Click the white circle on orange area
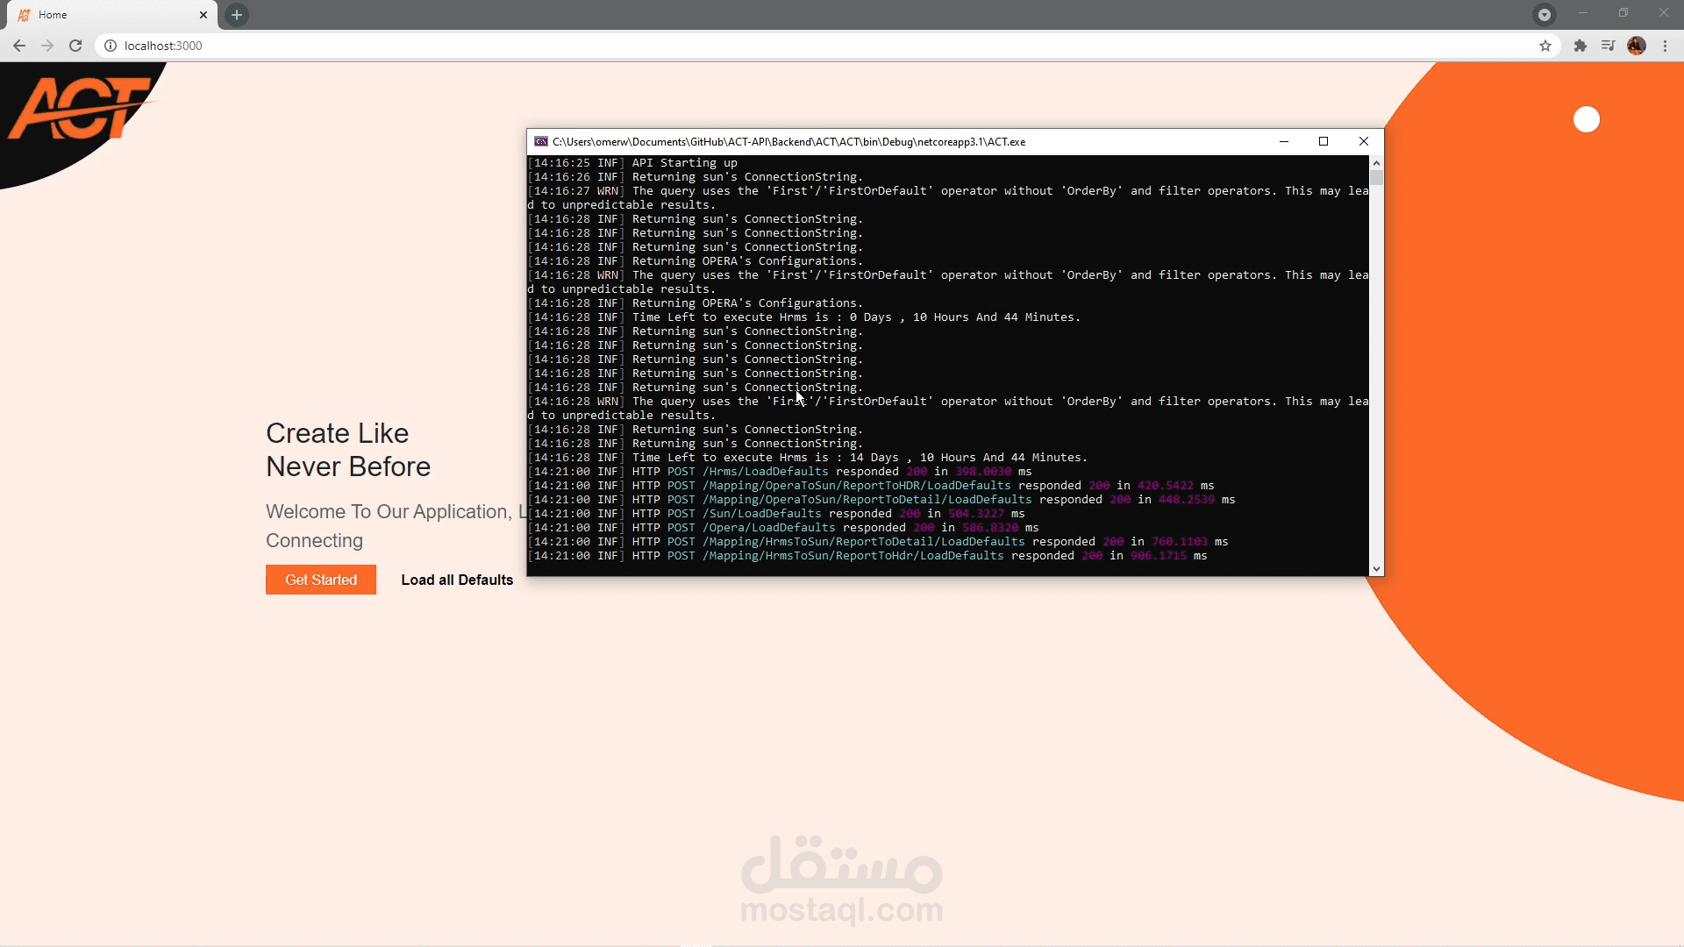 point(1586,119)
